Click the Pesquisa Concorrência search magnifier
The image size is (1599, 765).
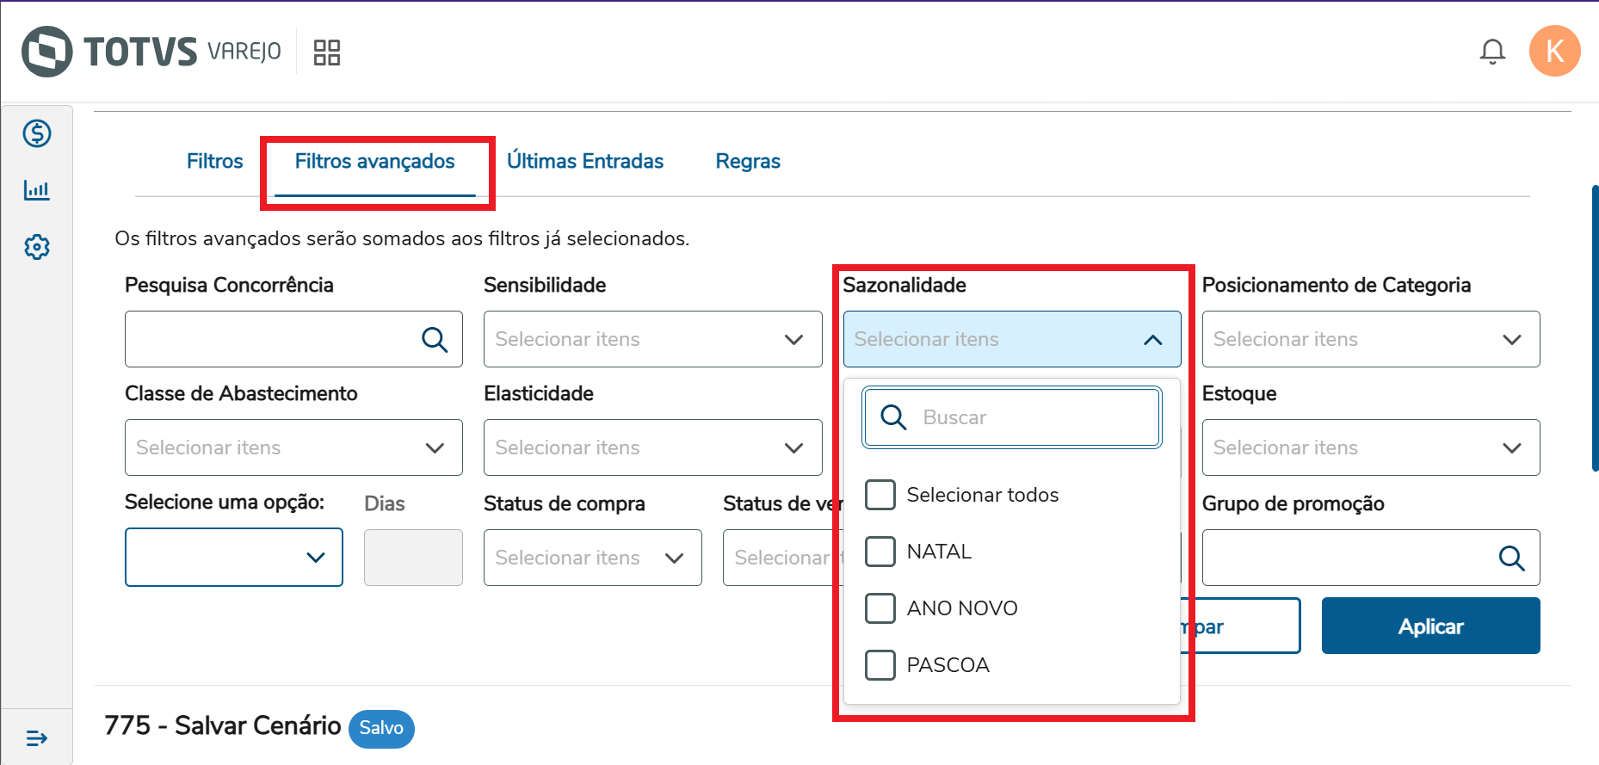(x=435, y=340)
